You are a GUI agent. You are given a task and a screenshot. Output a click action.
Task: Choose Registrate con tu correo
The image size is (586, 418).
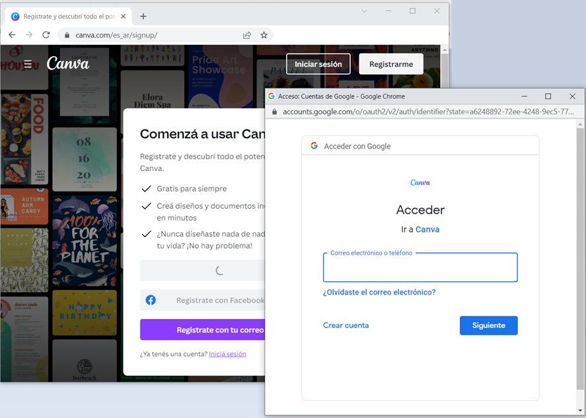click(x=203, y=330)
